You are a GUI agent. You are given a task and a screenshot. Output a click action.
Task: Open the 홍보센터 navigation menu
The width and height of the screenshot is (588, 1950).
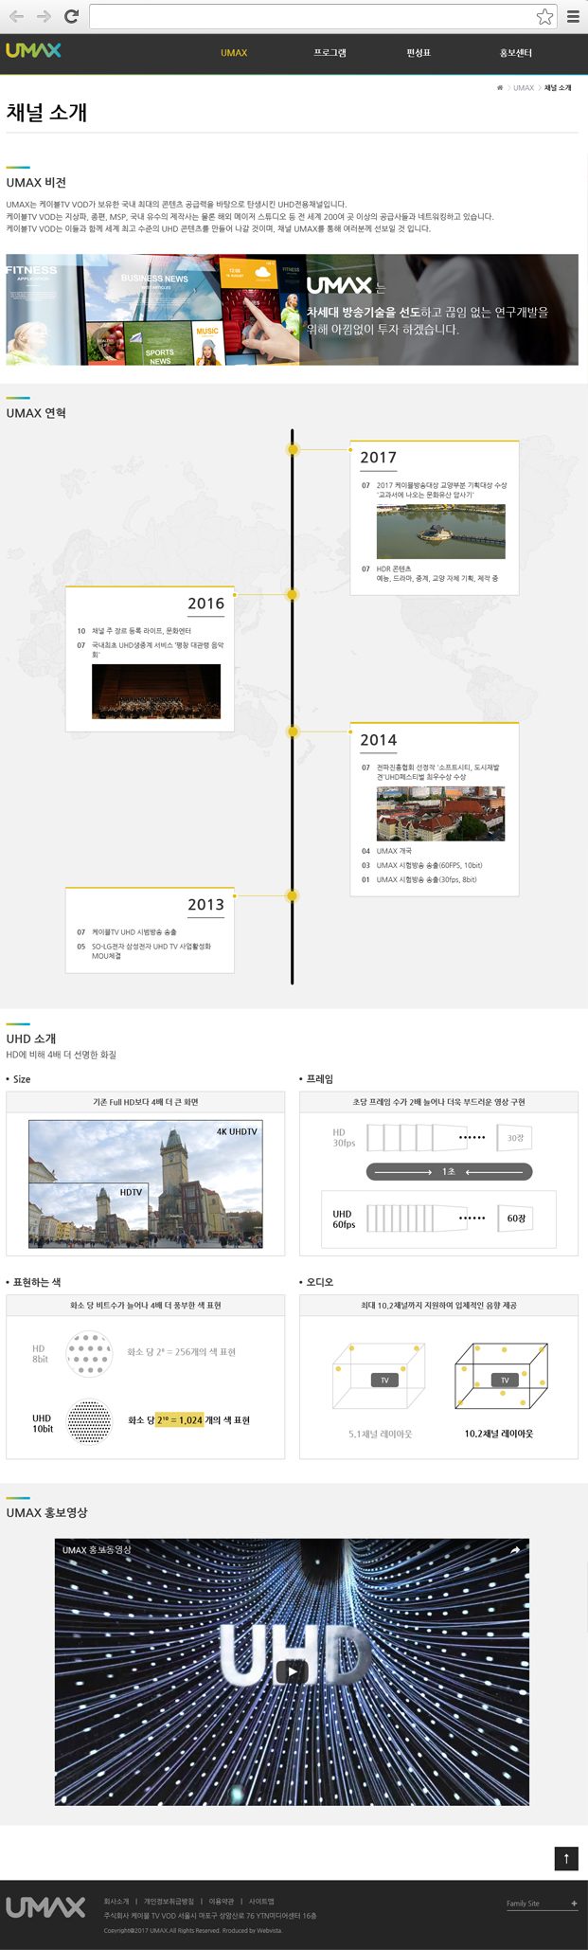(x=516, y=53)
